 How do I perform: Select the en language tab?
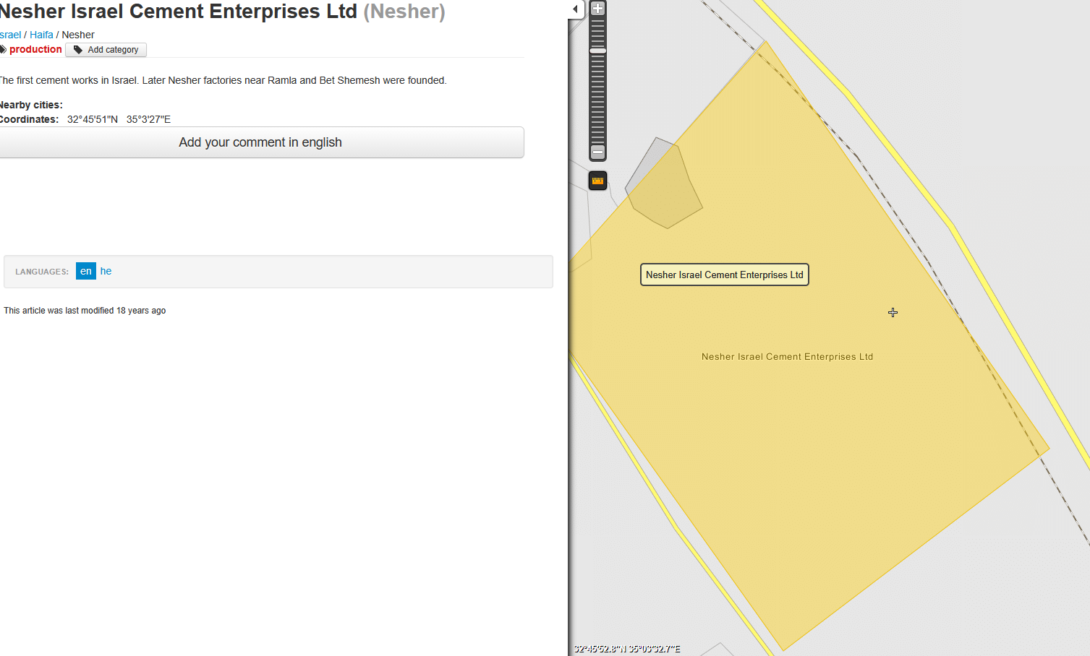tap(86, 271)
